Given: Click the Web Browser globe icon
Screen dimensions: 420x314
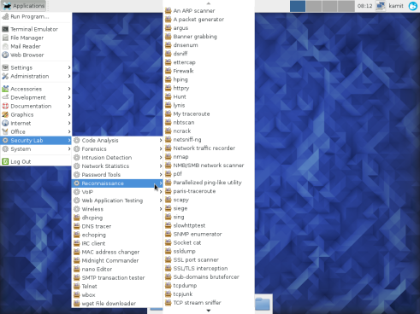Looking at the screenshot, I should coord(5,55).
